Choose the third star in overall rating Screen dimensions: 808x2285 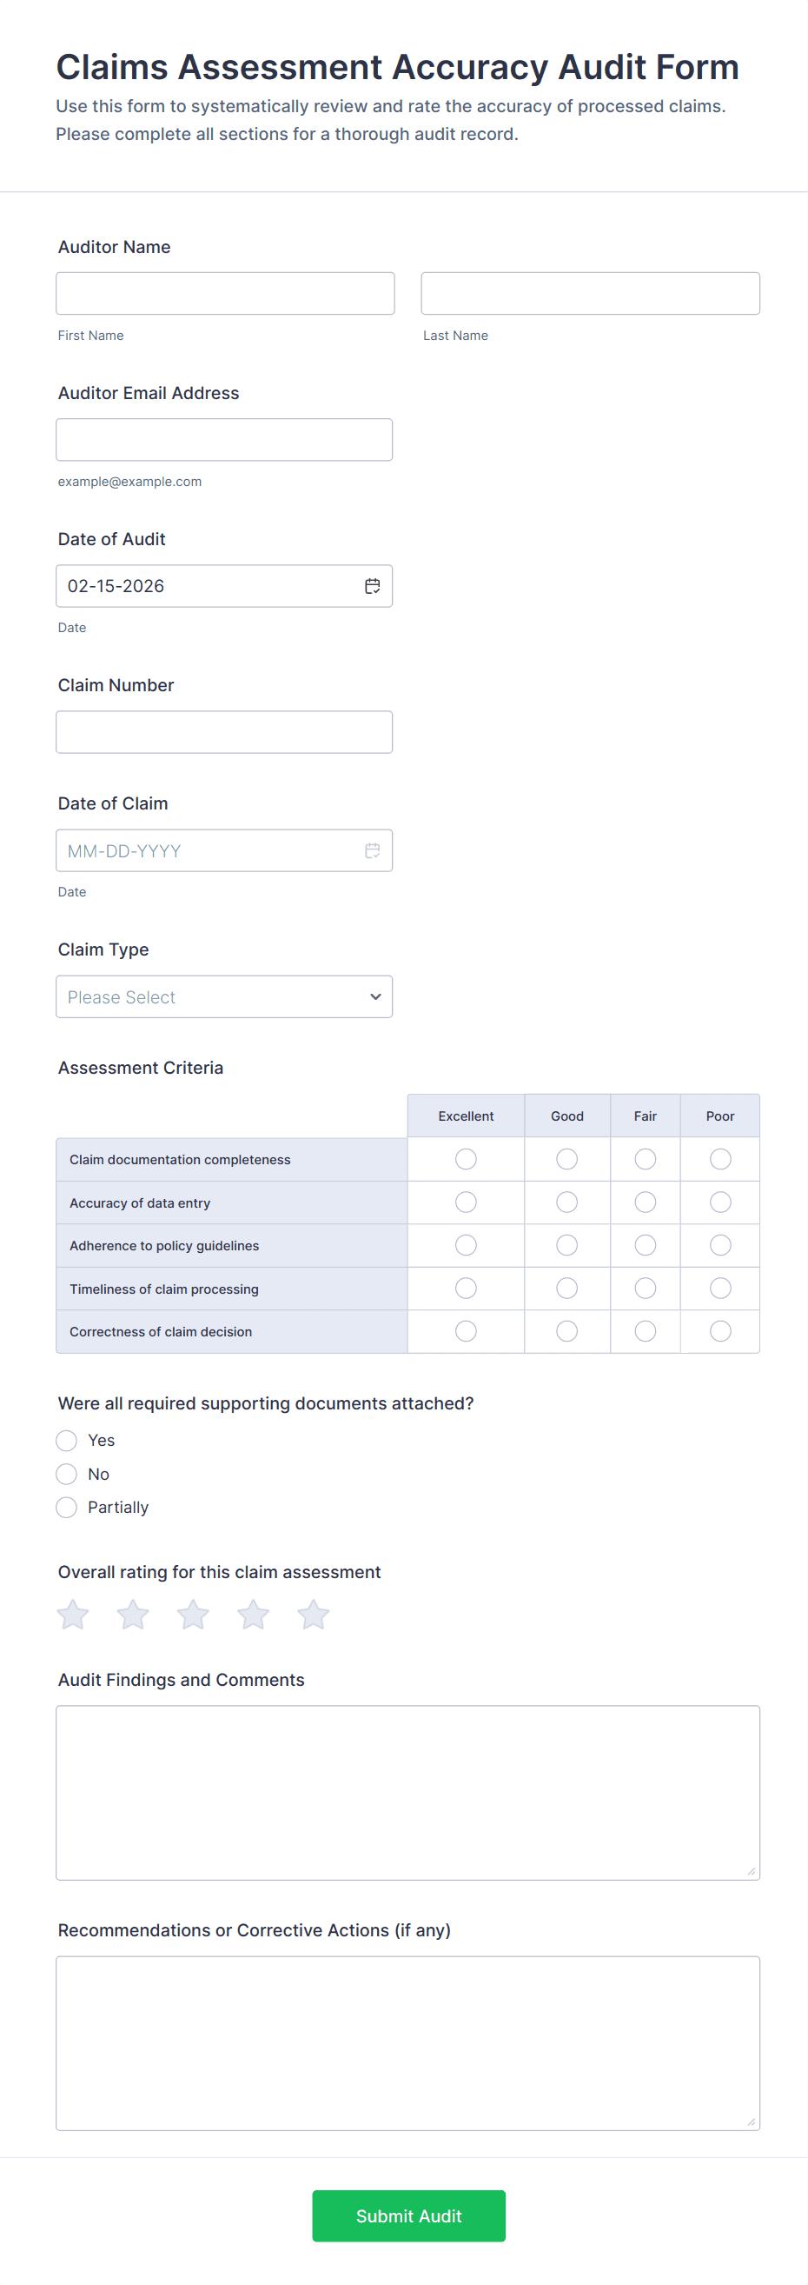tap(193, 1615)
